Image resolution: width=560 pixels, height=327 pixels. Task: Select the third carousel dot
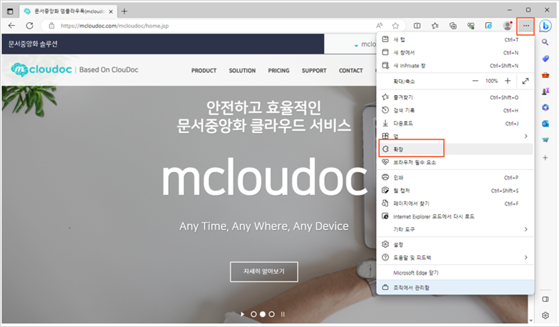tap(272, 314)
